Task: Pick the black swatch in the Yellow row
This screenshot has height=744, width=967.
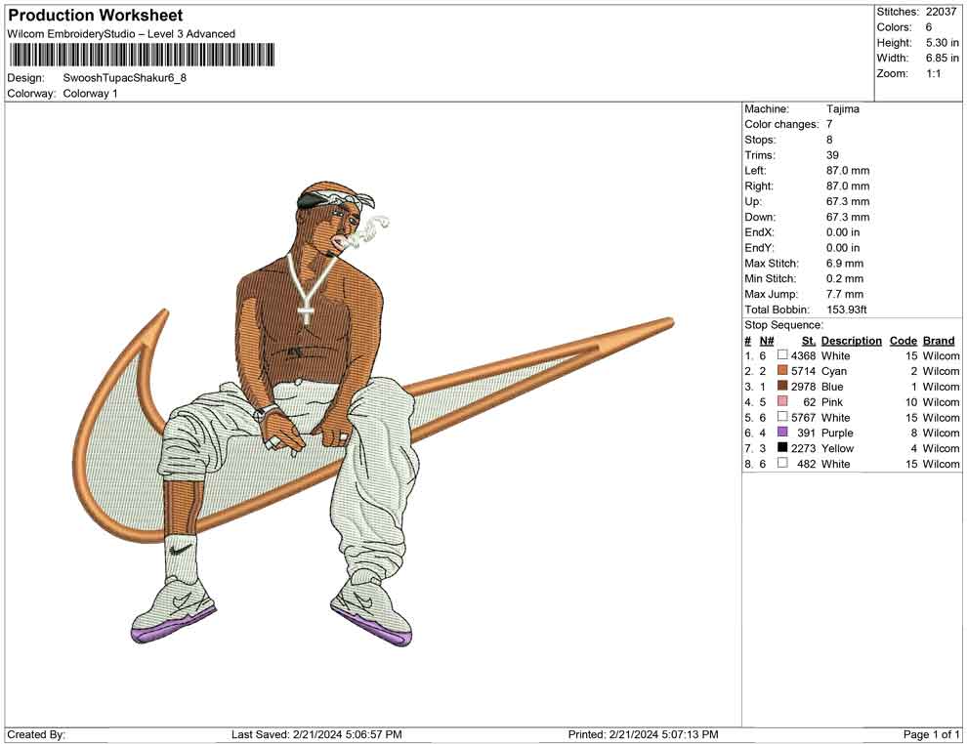Action: point(782,447)
